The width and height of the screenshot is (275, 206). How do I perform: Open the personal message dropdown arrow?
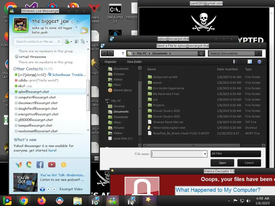coord(76,27)
